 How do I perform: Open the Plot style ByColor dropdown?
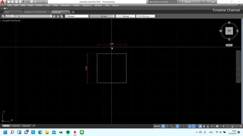(145, 16)
